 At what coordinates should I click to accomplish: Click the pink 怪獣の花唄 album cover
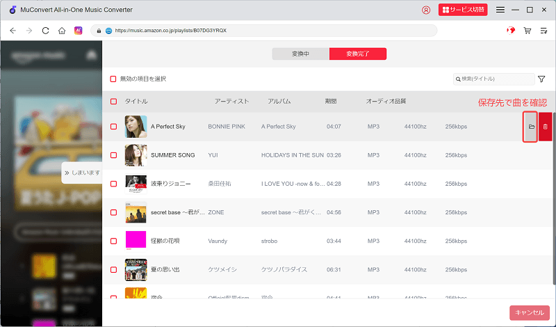pos(136,240)
